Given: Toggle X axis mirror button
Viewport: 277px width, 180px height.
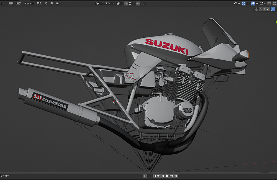Looking at the screenshot, I should pyautogui.click(x=260, y=9).
